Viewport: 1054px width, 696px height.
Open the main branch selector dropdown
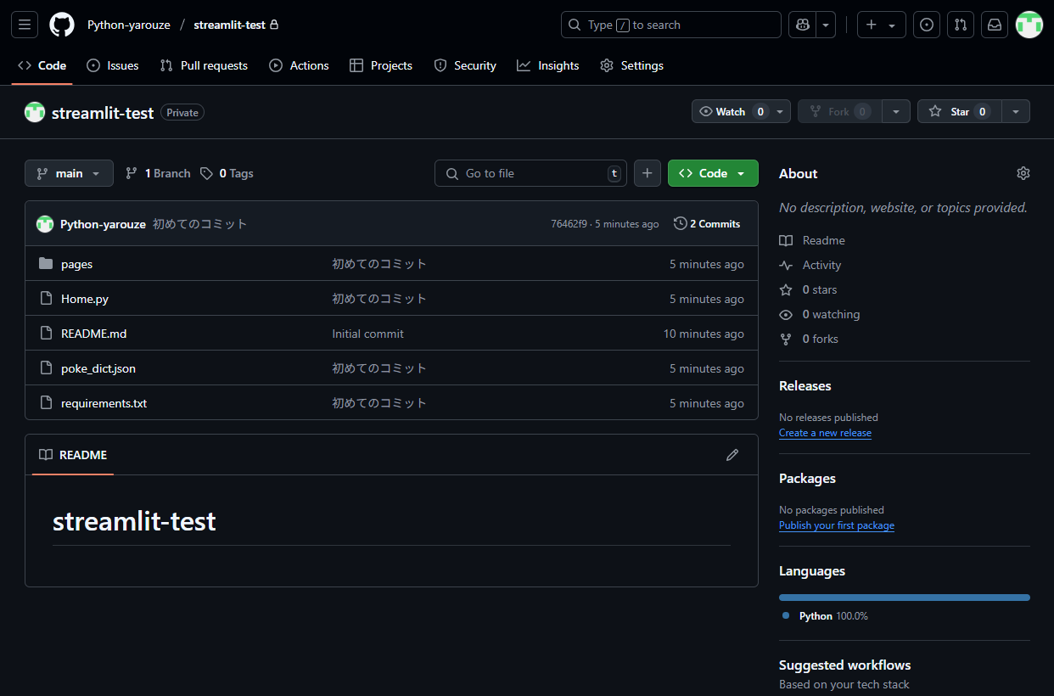69,173
